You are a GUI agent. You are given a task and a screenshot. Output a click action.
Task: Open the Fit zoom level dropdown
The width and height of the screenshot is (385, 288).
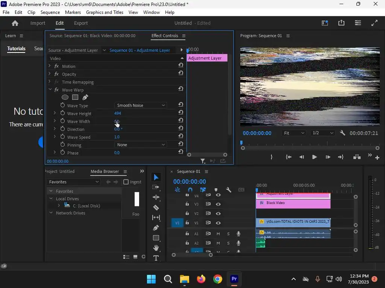[x=294, y=133]
